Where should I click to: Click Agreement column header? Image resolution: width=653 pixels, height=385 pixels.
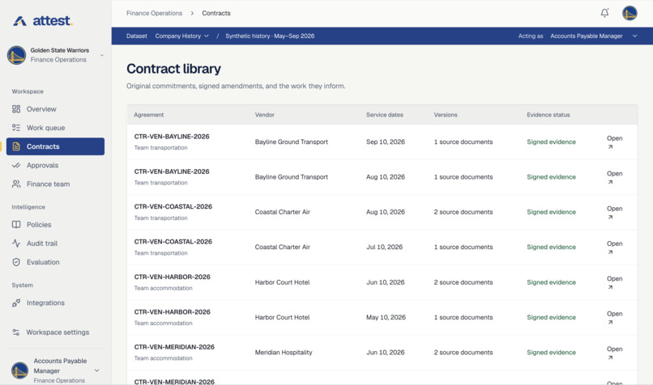149,115
